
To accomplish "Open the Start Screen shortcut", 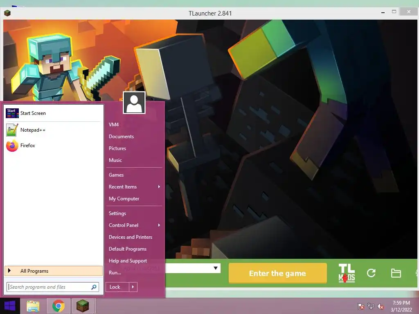I will (x=53, y=113).
